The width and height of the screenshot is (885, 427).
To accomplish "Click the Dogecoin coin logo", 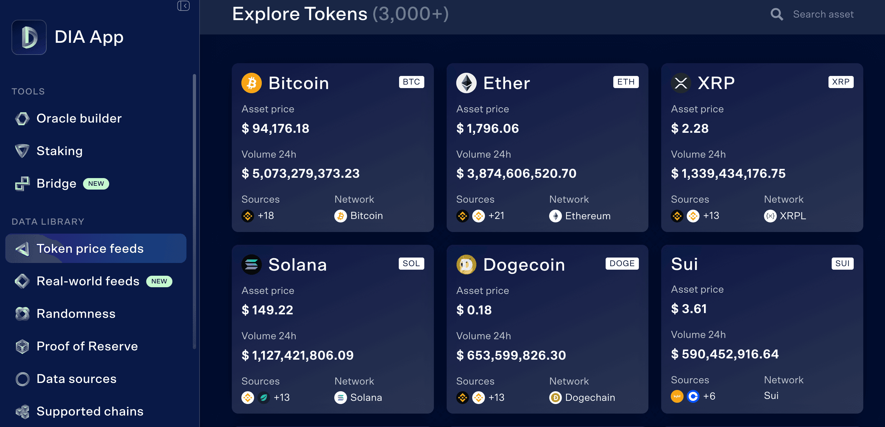I will 466,265.
